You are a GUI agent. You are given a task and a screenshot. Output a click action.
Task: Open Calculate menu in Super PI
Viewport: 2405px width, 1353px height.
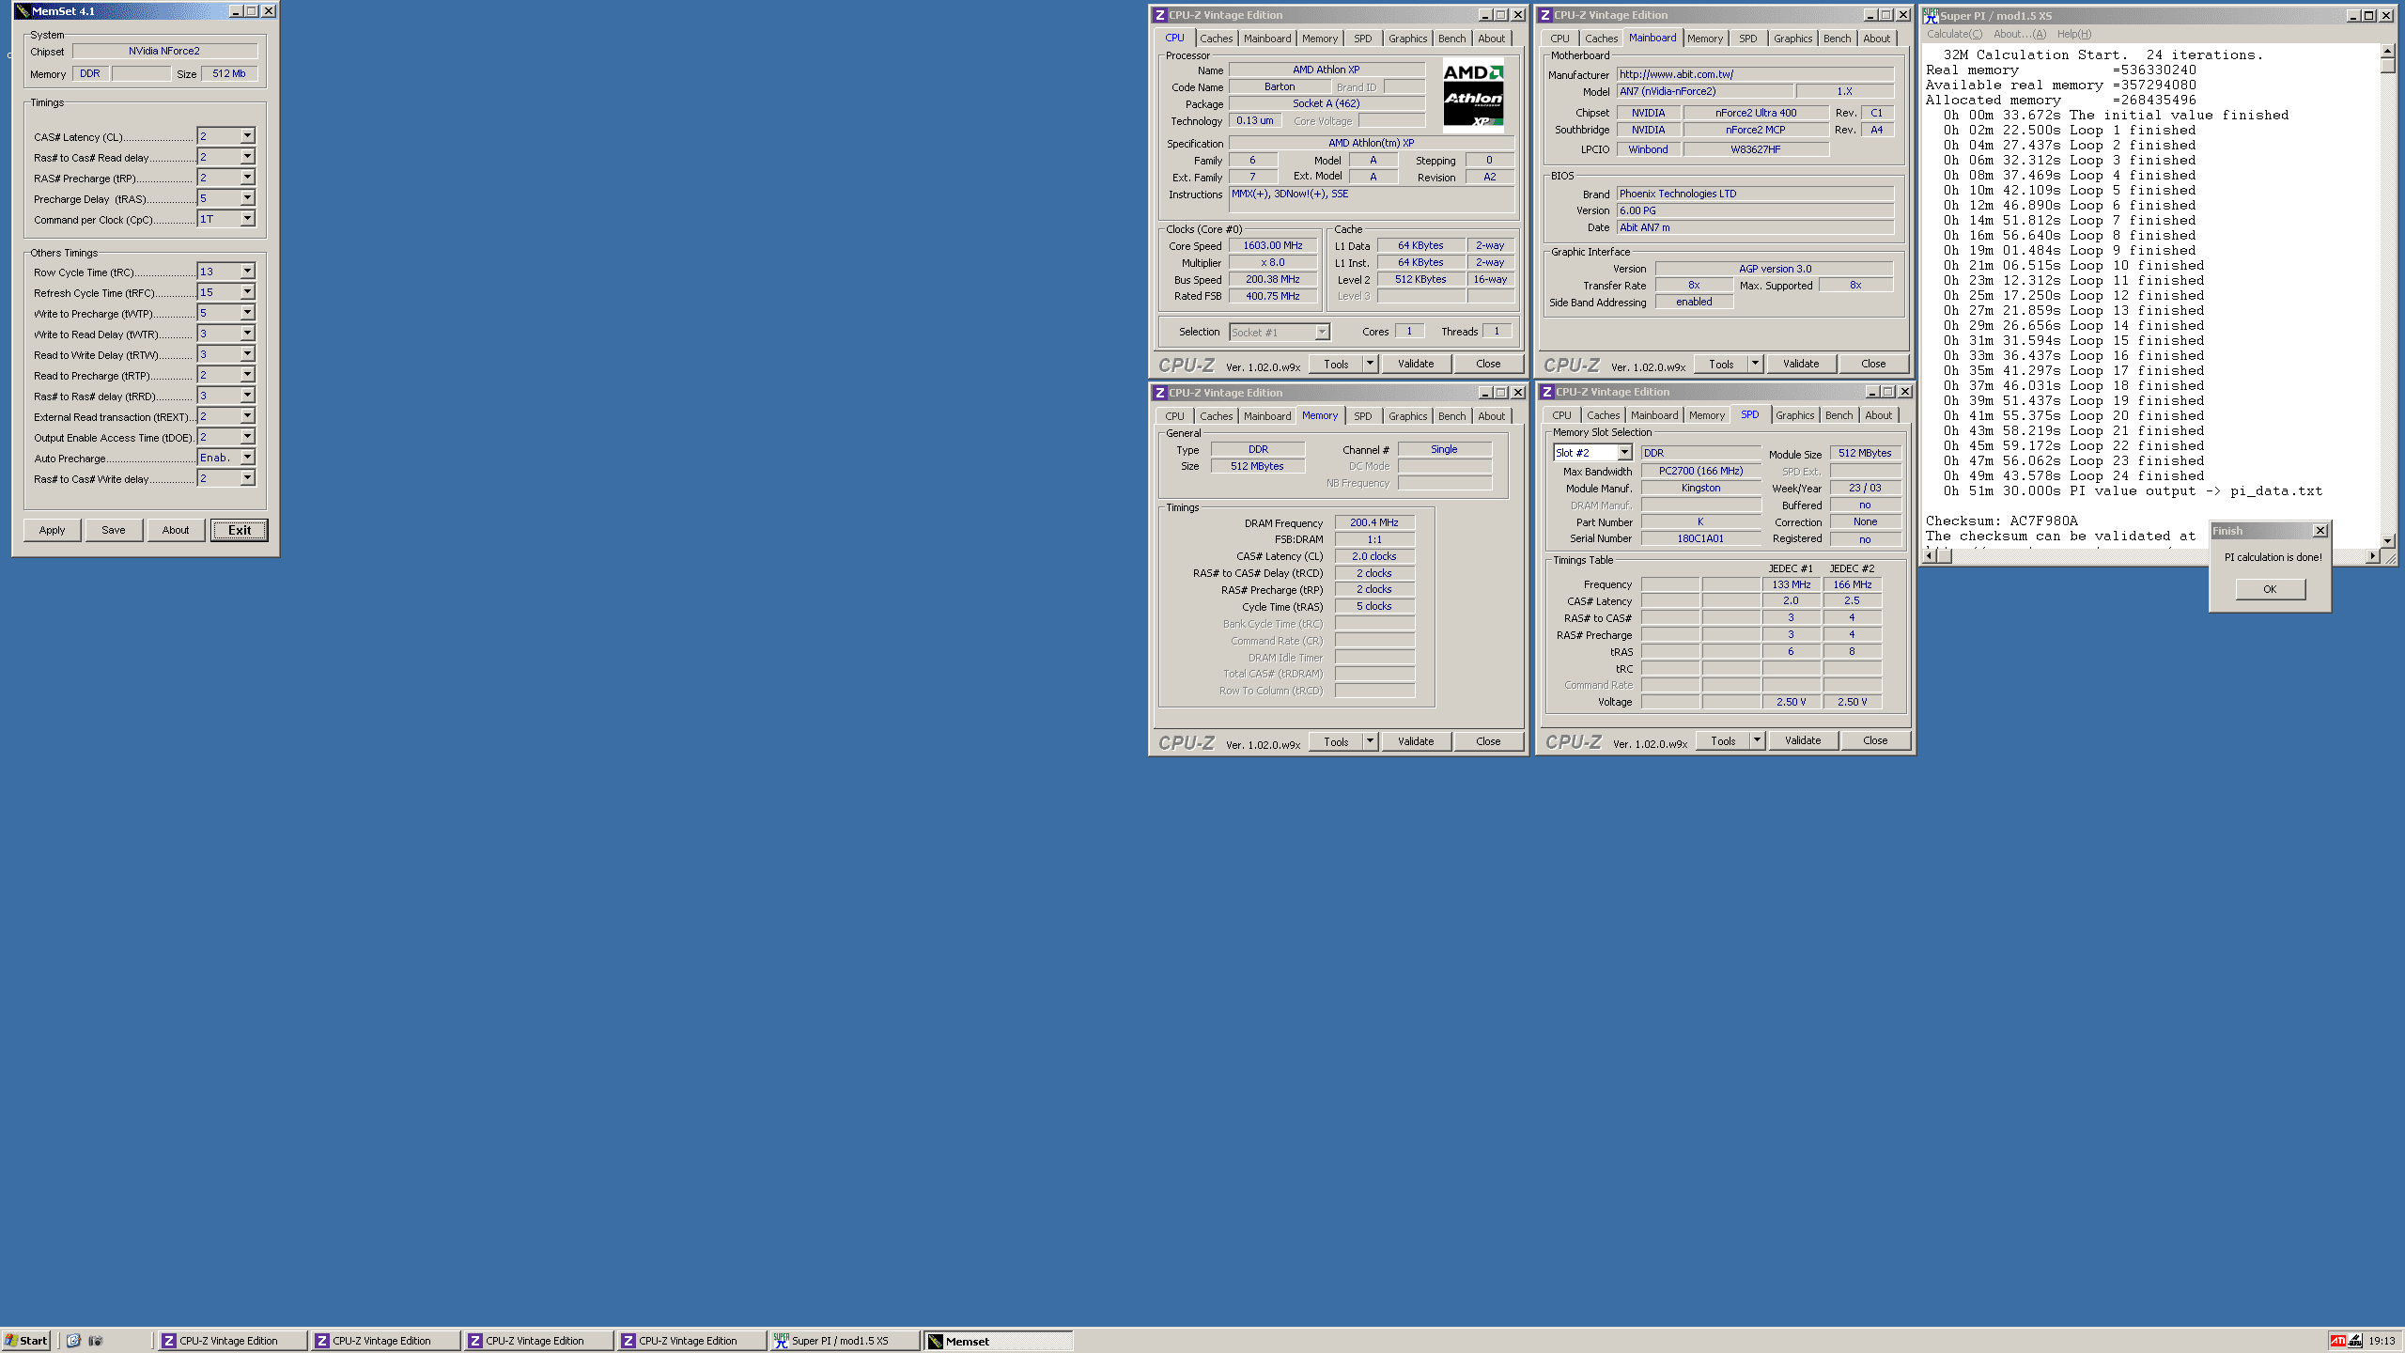tap(1954, 34)
